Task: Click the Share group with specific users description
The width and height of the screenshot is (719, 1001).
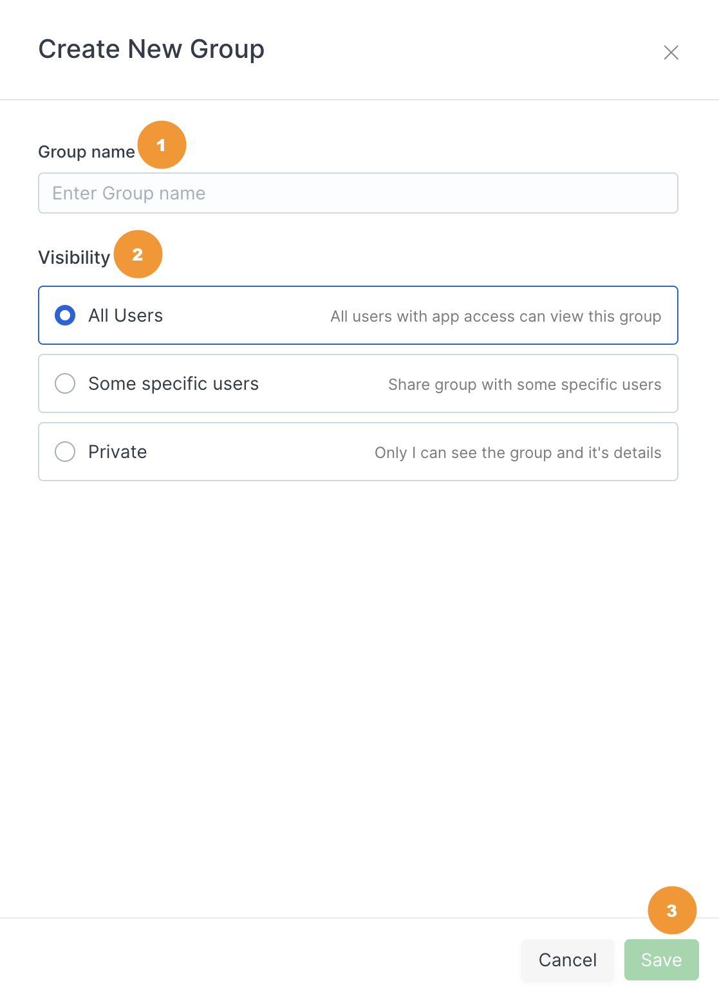Action: [525, 385]
